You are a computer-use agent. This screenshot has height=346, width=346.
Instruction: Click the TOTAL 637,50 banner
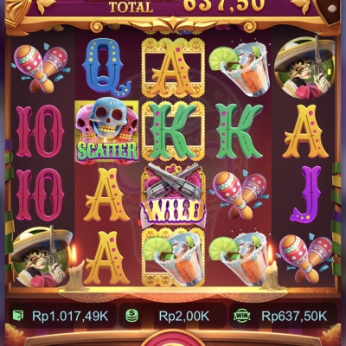[x=186, y=6]
